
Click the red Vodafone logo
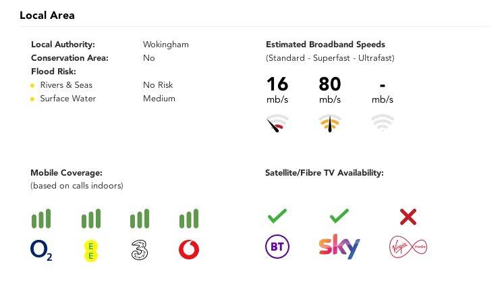188,250
